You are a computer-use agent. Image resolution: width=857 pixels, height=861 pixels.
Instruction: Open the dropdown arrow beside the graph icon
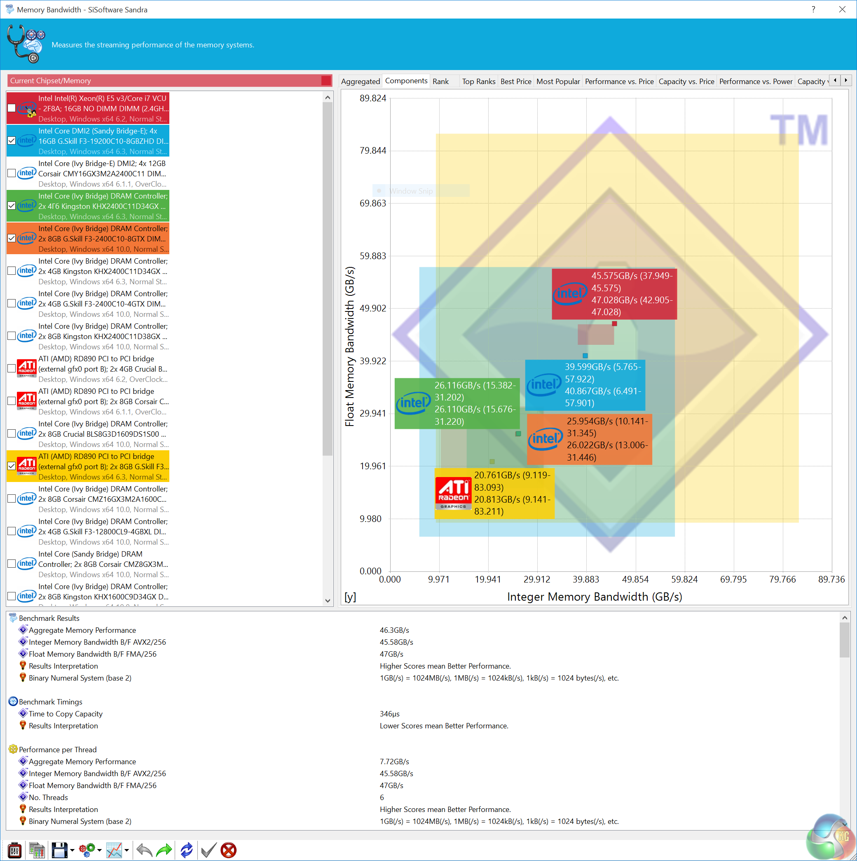(x=126, y=850)
